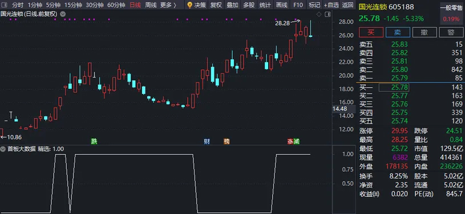Select the 60分钟 period
The height and width of the screenshot is (214, 465).
(116, 5)
